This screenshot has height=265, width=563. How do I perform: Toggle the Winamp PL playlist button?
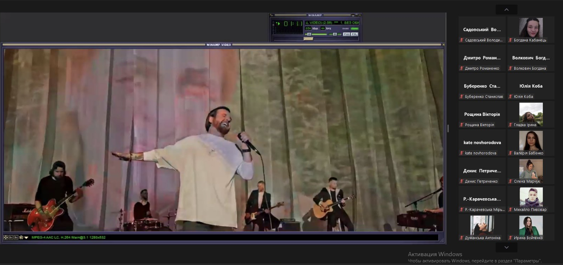pyautogui.click(x=354, y=34)
